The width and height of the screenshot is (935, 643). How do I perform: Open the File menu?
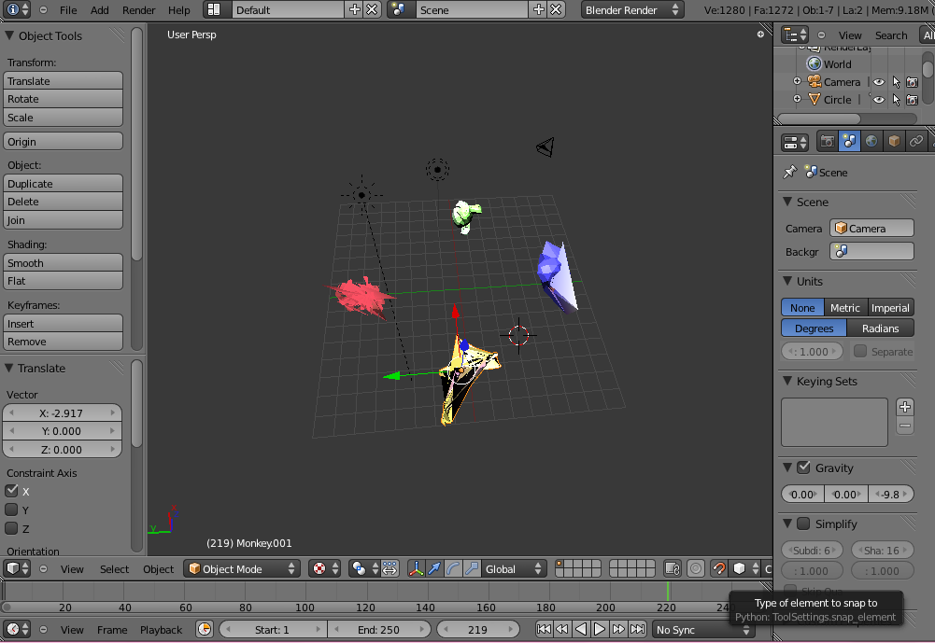68,10
